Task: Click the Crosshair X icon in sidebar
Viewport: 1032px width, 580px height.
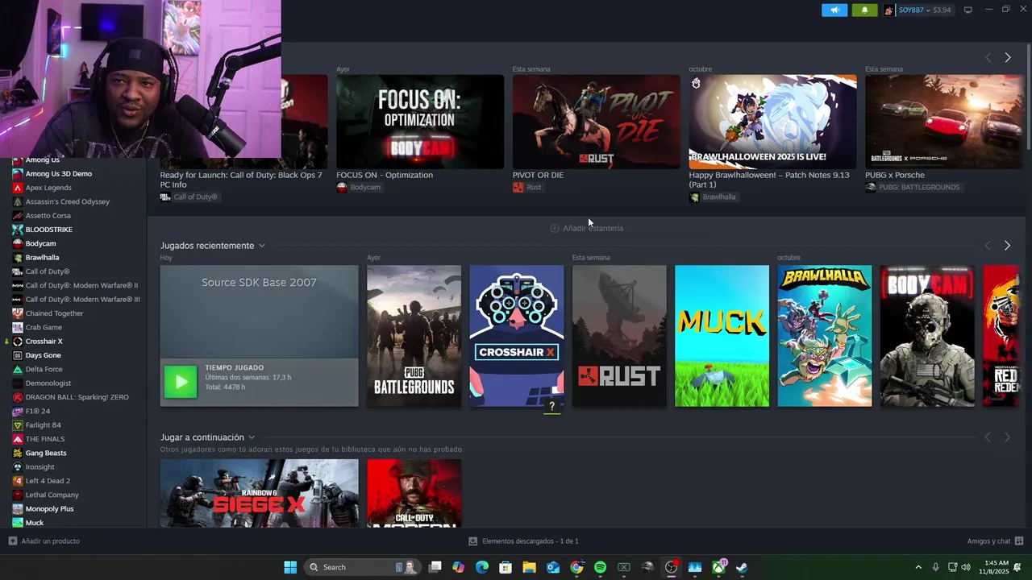Action: (x=18, y=341)
